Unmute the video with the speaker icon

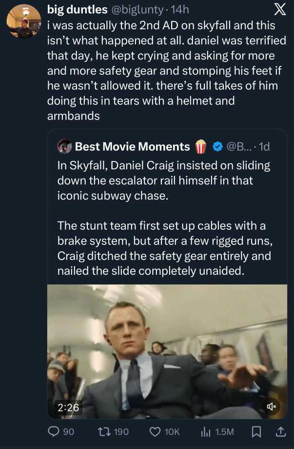pos(272,406)
